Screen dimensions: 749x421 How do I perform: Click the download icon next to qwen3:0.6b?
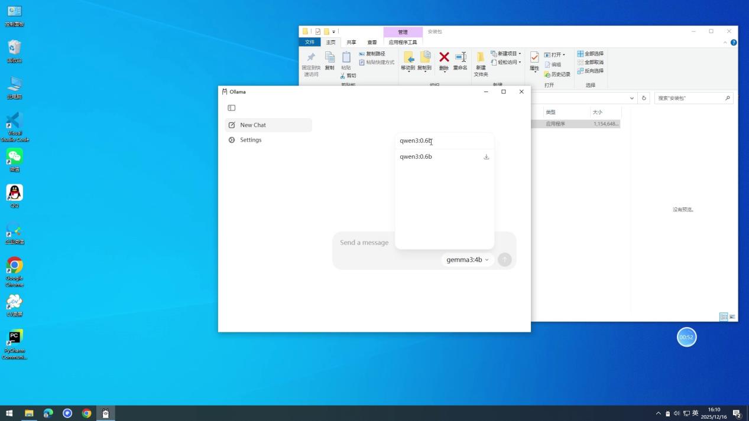486,157
